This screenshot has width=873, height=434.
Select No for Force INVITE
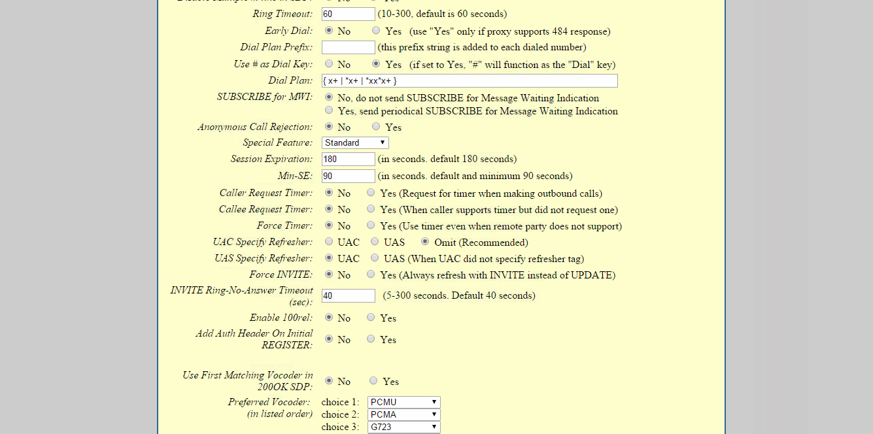tap(328, 274)
